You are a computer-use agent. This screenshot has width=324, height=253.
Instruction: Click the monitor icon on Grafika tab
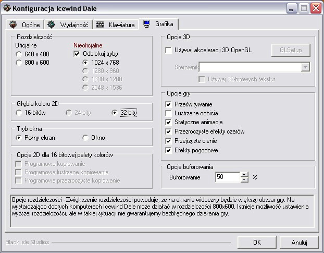click(x=147, y=24)
